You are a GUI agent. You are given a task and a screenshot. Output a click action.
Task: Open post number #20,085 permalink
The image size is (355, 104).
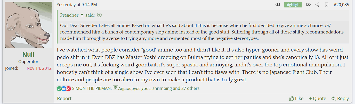(341, 5)
